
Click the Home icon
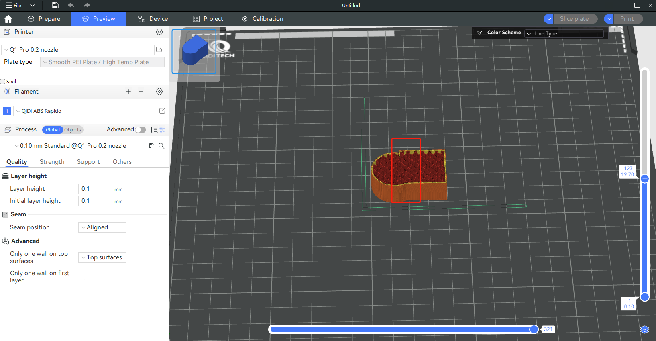(x=8, y=19)
